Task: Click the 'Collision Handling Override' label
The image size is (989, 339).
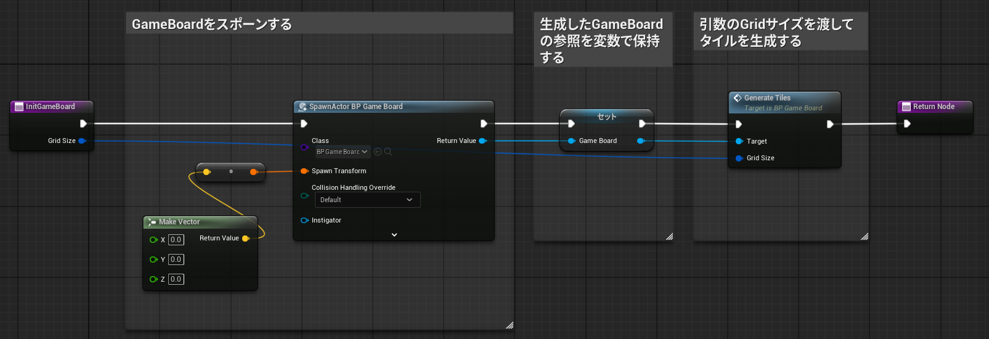Action: pos(354,187)
